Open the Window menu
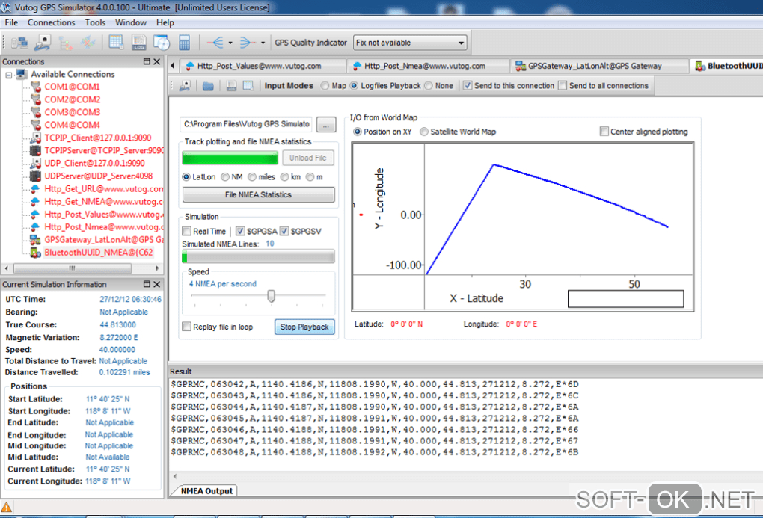The height and width of the screenshot is (518, 763). (130, 22)
